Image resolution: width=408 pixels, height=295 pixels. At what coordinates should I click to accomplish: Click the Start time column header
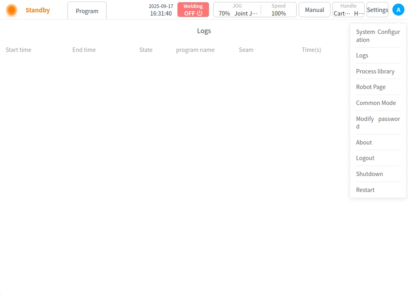tap(18, 50)
